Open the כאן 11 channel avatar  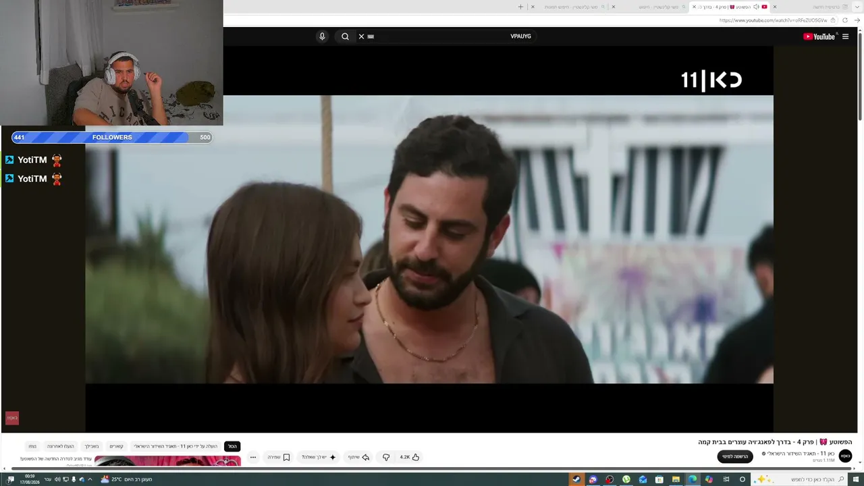click(x=845, y=456)
